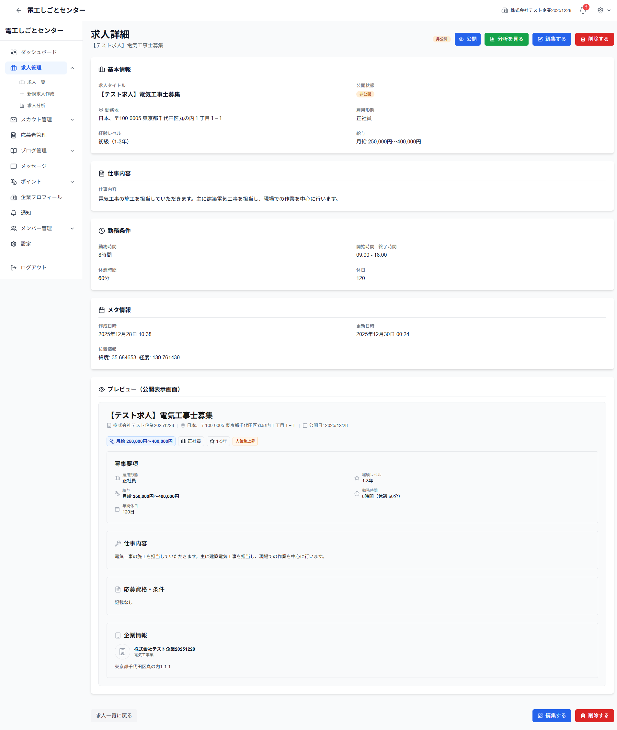Image resolution: width=617 pixels, height=730 pixels.
Task: Expand the ポイント submenu chevron
Action: click(x=73, y=182)
